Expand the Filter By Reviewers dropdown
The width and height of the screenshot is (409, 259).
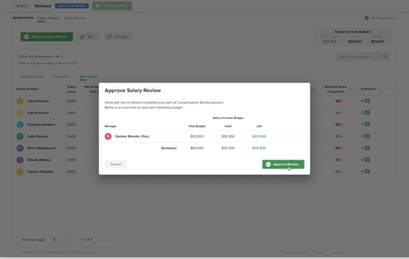pos(59,57)
